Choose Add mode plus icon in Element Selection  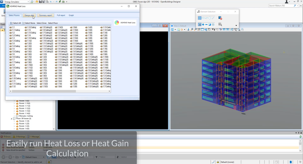pos(203,24)
